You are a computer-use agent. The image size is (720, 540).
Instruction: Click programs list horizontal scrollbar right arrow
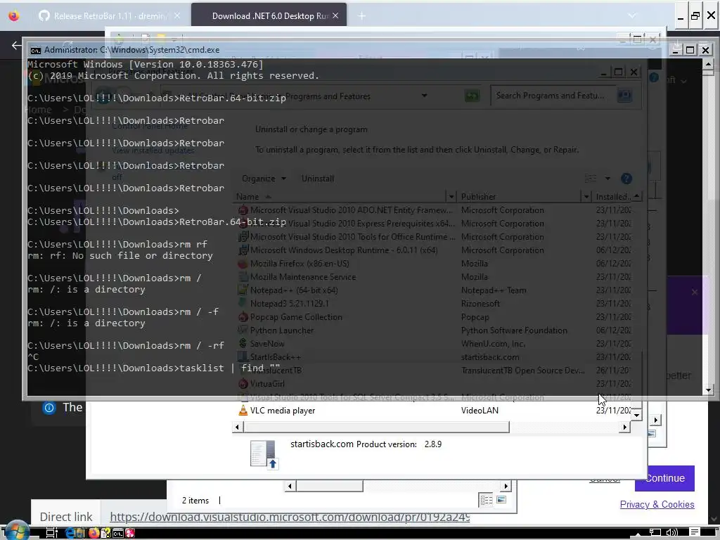click(624, 427)
